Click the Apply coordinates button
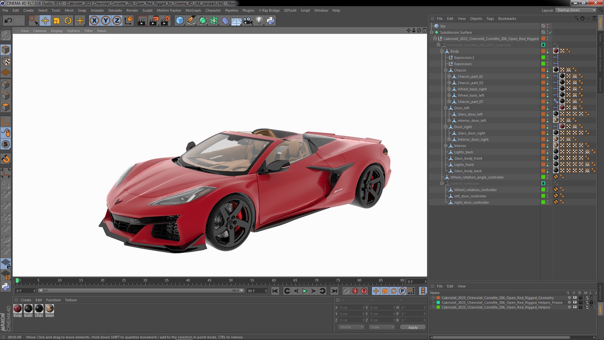This screenshot has width=604, height=340. coord(413,327)
